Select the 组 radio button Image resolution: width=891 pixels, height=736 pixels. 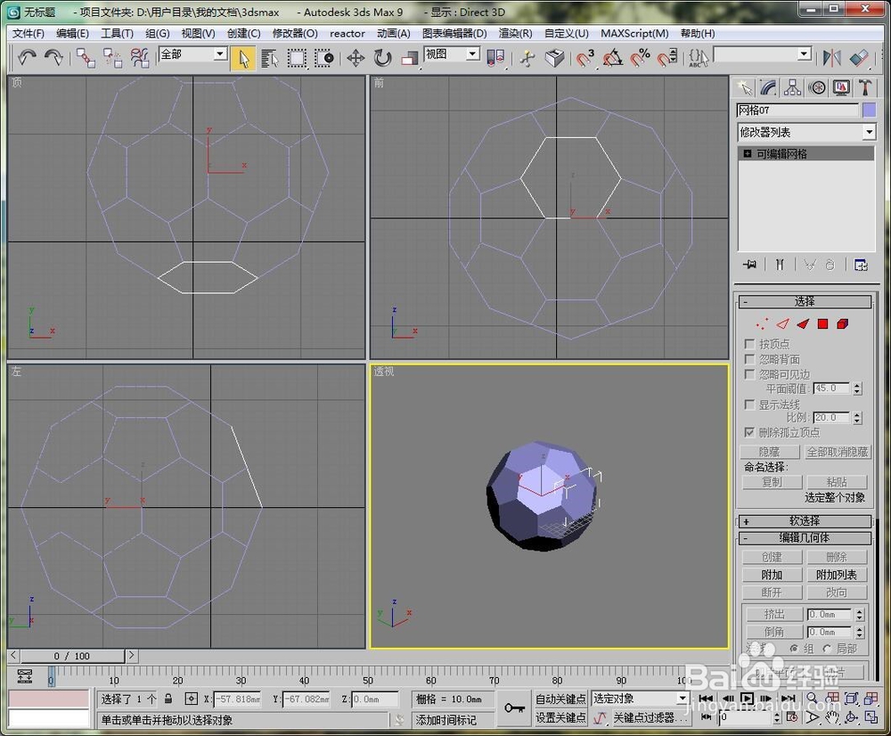tap(794, 649)
